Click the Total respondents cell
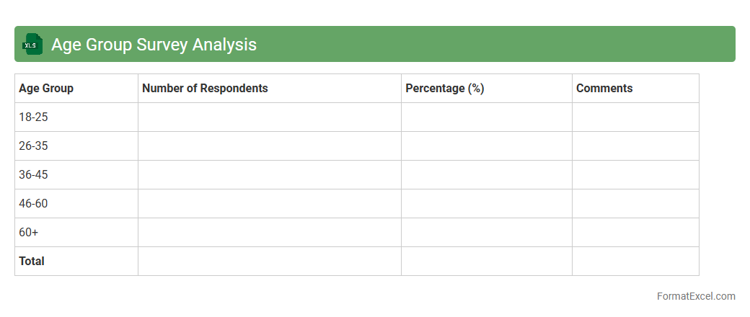This screenshot has height=317, width=750. 269,262
